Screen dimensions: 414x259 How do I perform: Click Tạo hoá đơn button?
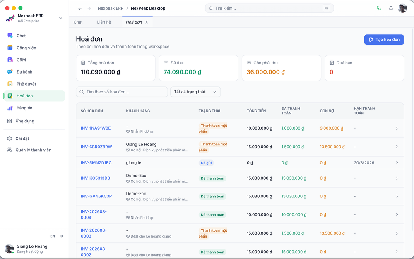click(x=384, y=40)
